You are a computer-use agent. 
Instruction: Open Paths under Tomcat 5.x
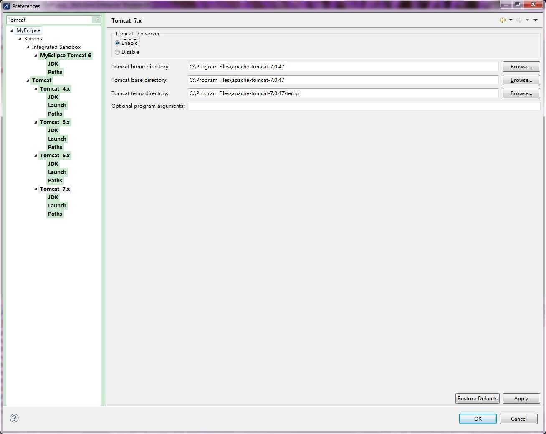(x=55, y=147)
